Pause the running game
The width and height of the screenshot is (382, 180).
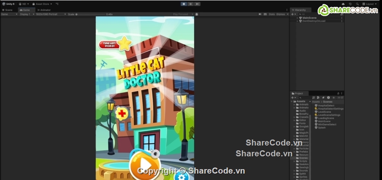coord(191,4)
